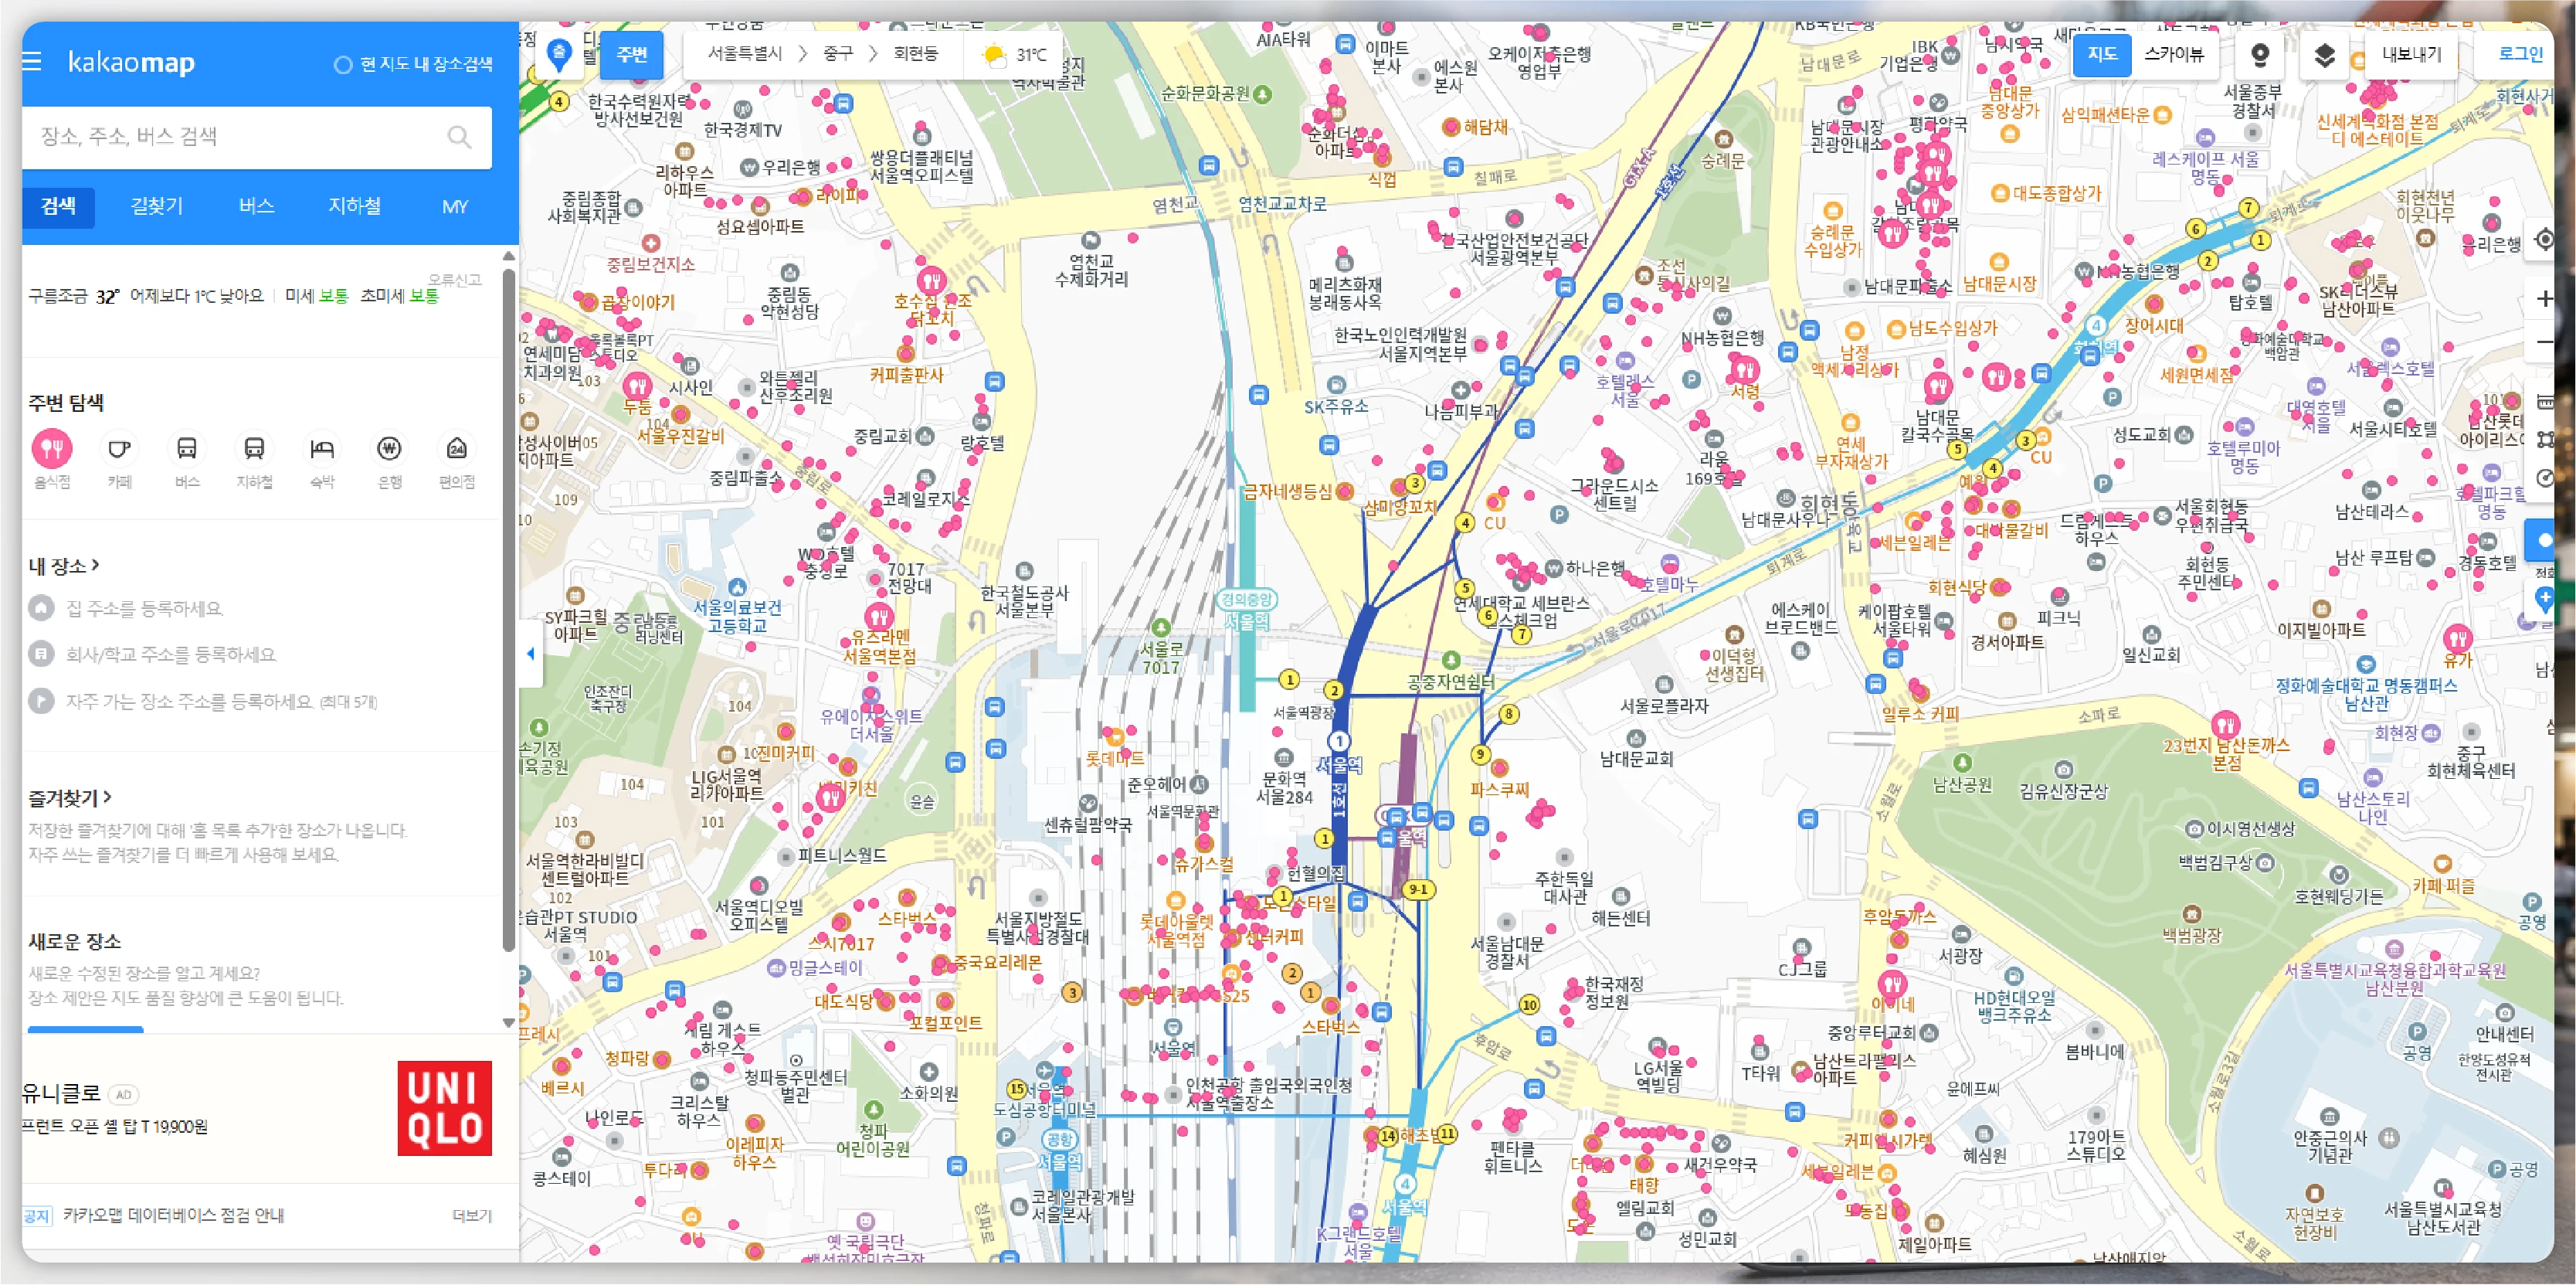
Task: Open the MY tab
Action: pos(455,207)
